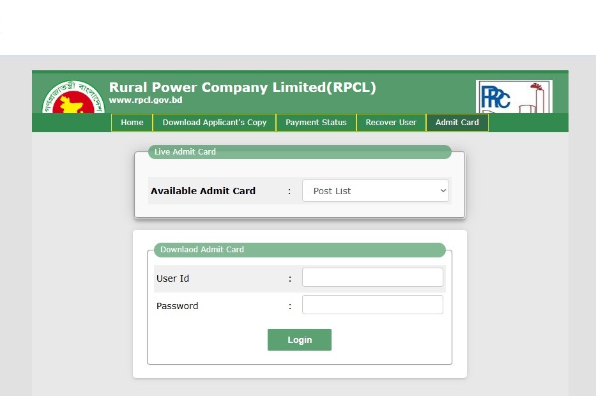The image size is (596, 396).
Task: Focus the Password input field
Action: [x=372, y=305]
